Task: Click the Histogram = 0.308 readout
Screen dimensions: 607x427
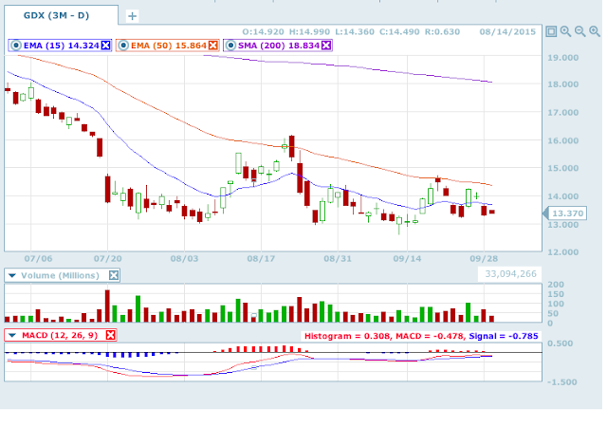Action: coord(346,336)
